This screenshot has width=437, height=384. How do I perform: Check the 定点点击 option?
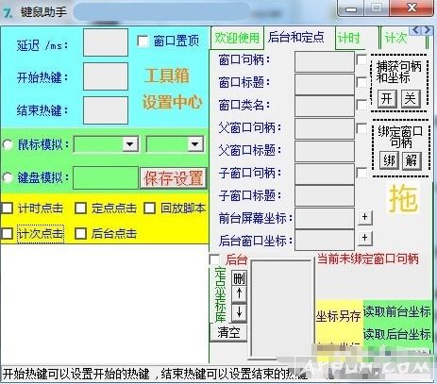80,208
